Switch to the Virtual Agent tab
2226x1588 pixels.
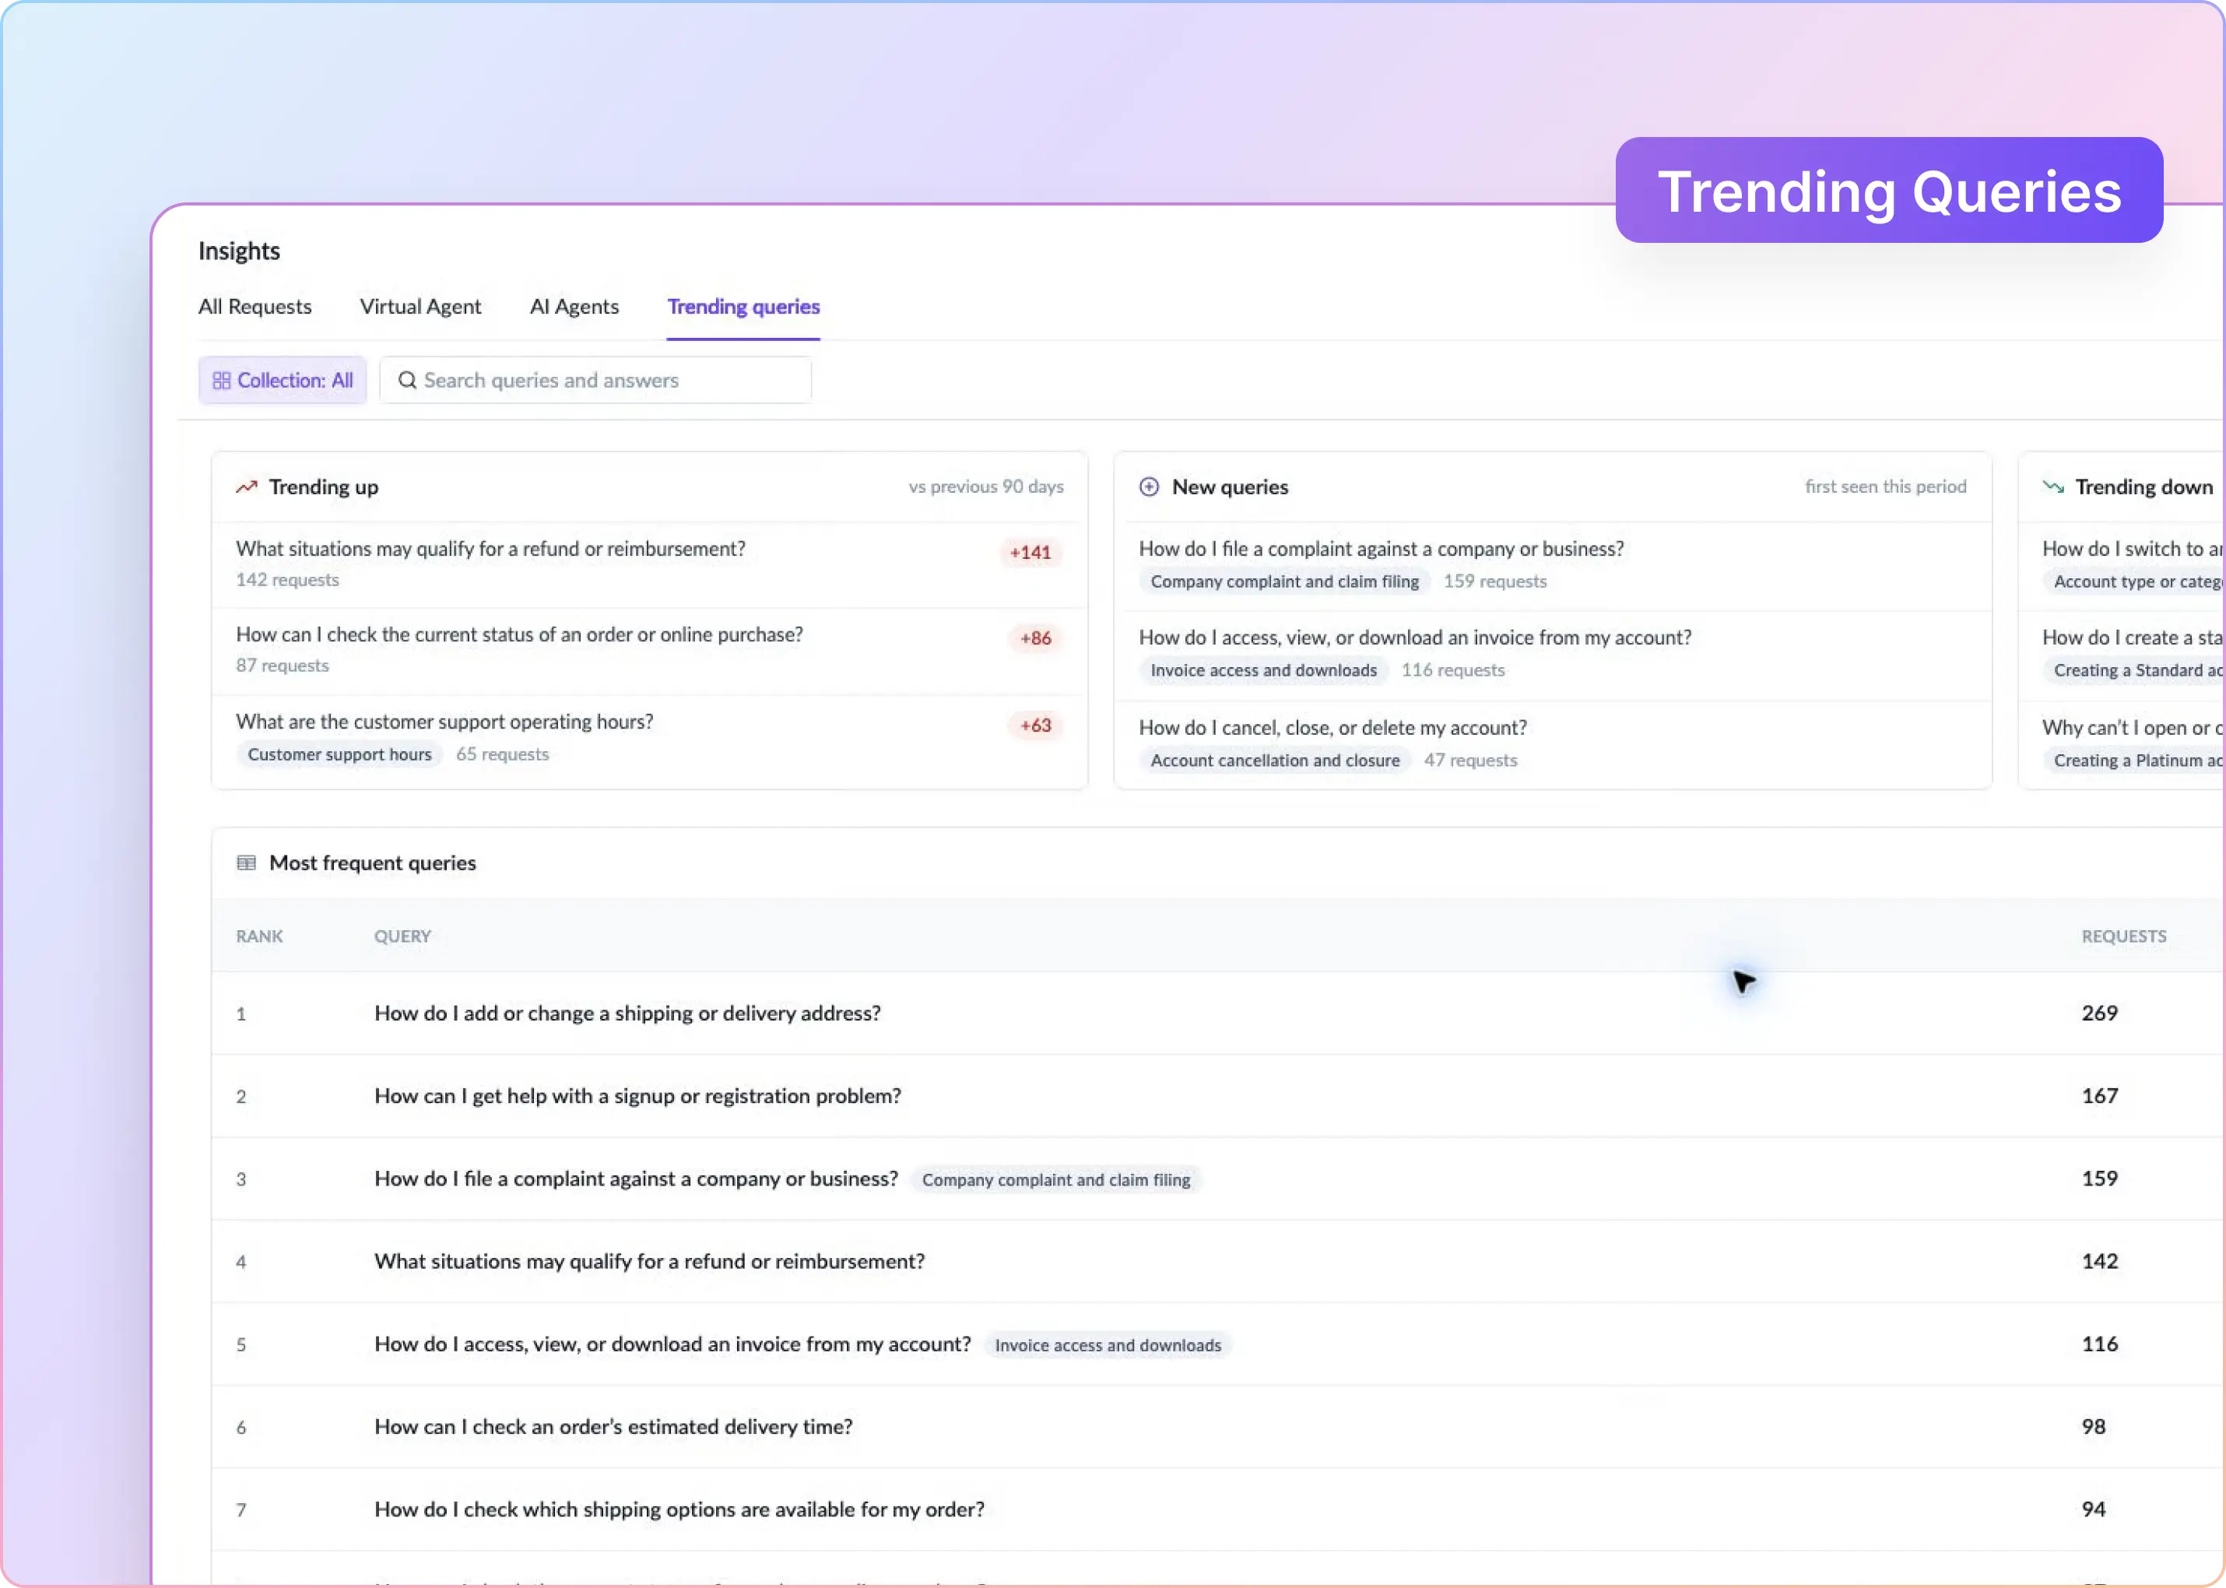click(x=420, y=306)
